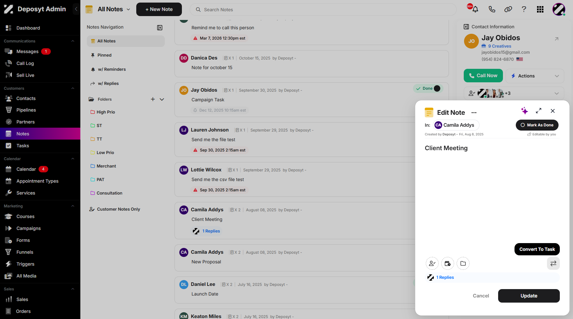573x319 pixels.
Task: Open Jay Obidos contact in a new view
Action: pyautogui.click(x=557, y=39)
